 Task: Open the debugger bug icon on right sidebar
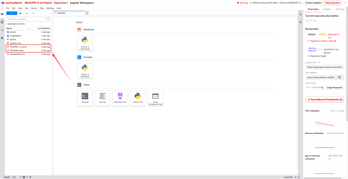tap(301, 22)
